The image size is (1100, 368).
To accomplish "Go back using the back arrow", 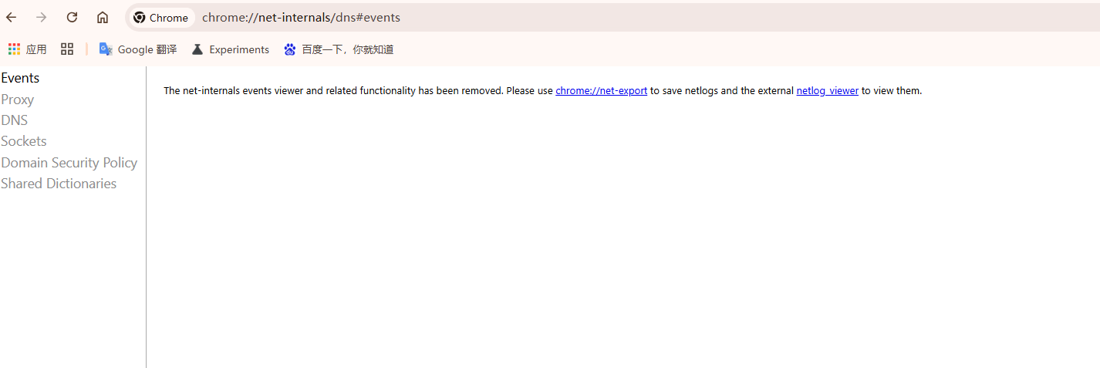I will pos(12,17).
